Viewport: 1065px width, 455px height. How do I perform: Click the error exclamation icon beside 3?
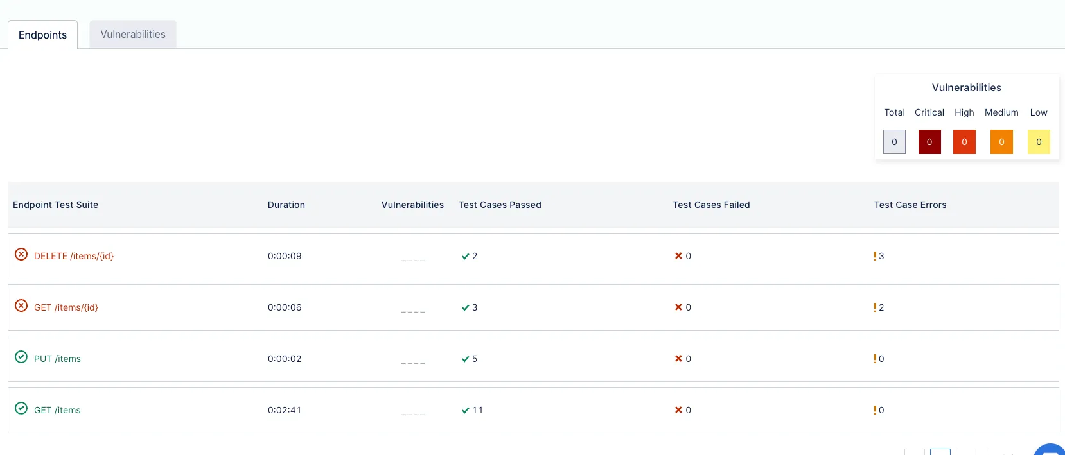click(875, 256)
